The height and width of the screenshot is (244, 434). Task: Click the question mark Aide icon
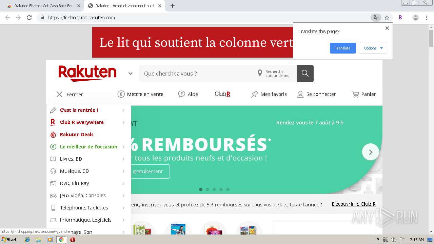pos(182,94)
